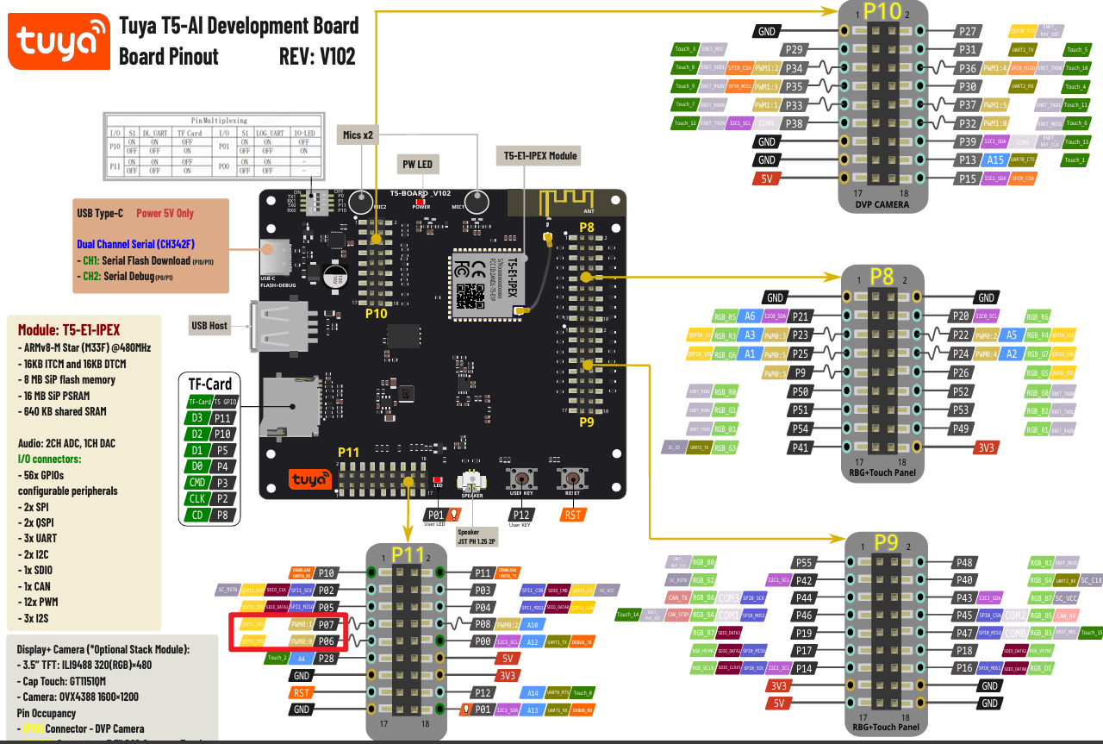The height and width of the screenshot is (744, 1103).
Task: Click the 'PWM1:4' tag beside P36
Action: coord(994,68)
